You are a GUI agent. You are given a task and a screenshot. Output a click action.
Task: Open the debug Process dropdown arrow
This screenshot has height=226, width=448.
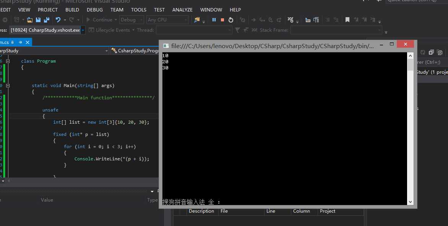coord(83,30)
